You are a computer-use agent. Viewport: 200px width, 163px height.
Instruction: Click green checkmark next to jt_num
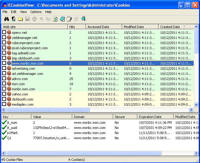[x=4, y=123]
